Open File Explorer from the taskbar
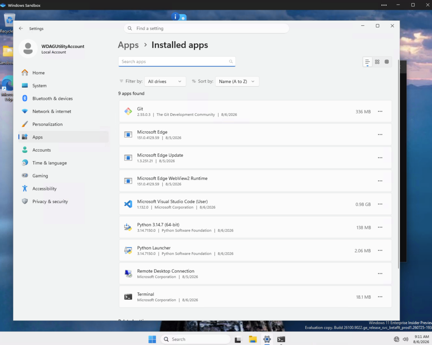Screen dimensions: 432x345 [253, 339]
